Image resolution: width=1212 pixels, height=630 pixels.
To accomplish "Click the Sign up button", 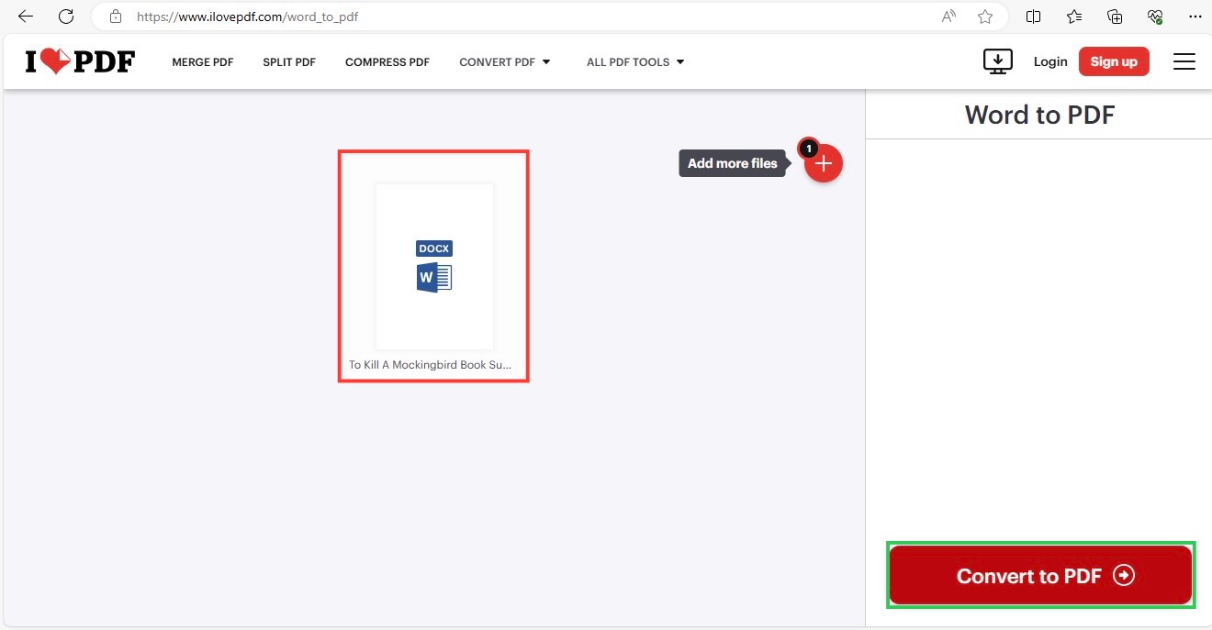I will [1114, 61].
